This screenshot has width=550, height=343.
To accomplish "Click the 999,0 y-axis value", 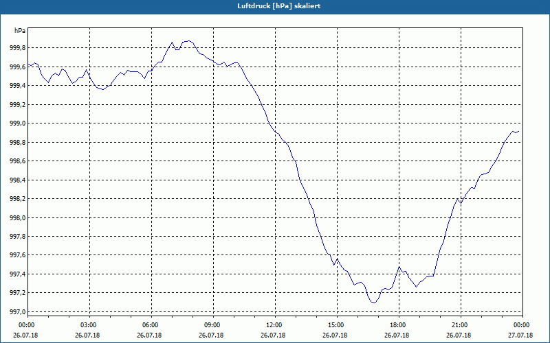I will (18, 123).
